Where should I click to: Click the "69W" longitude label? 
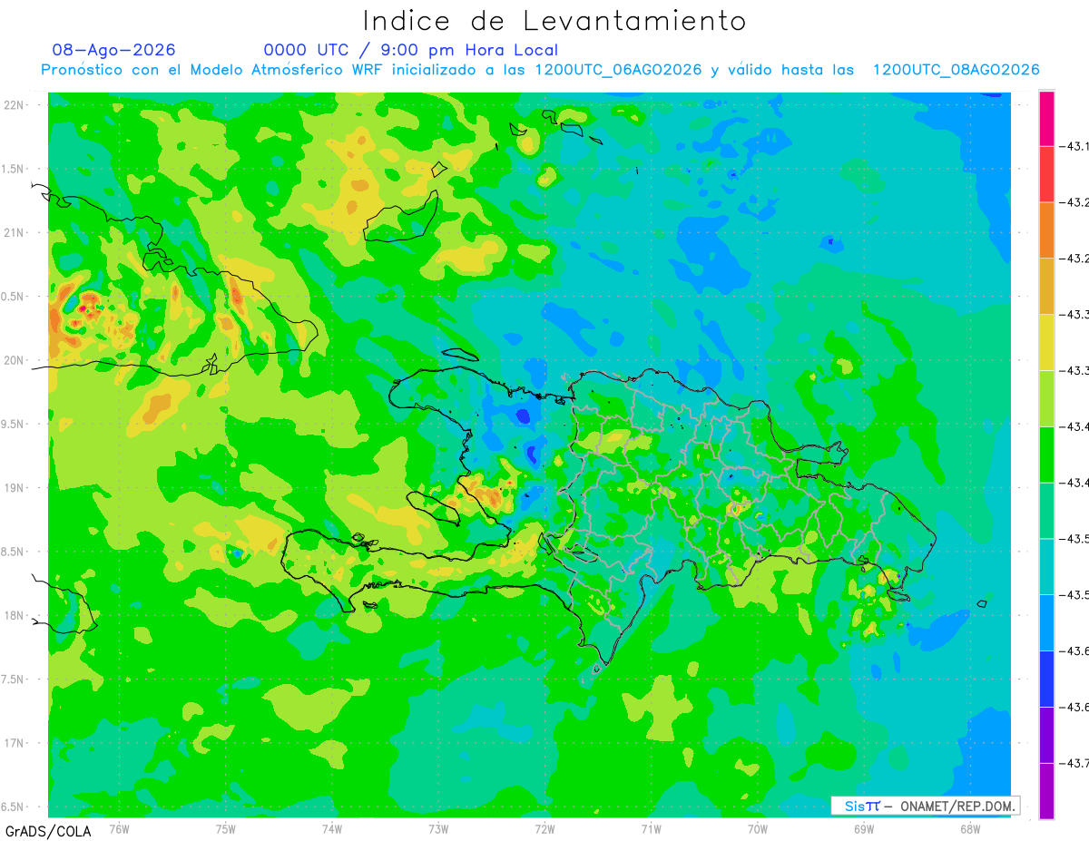(x=864, y=829)
